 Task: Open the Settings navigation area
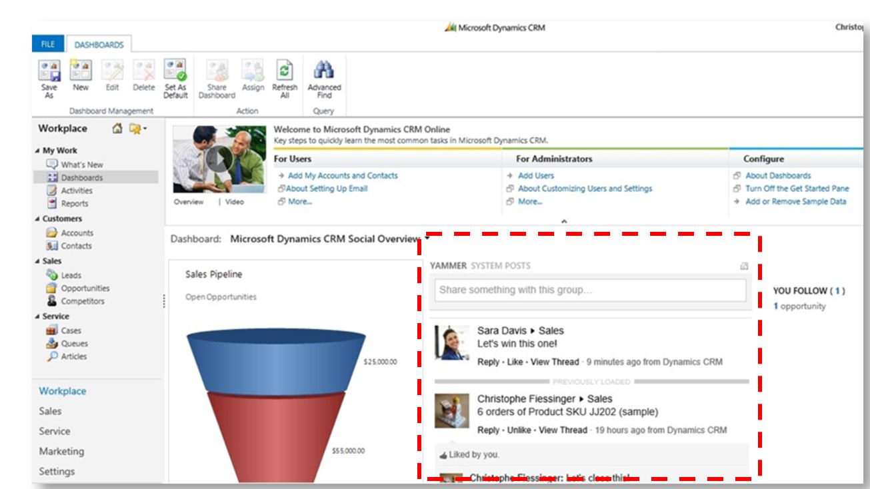pos(57,471)
